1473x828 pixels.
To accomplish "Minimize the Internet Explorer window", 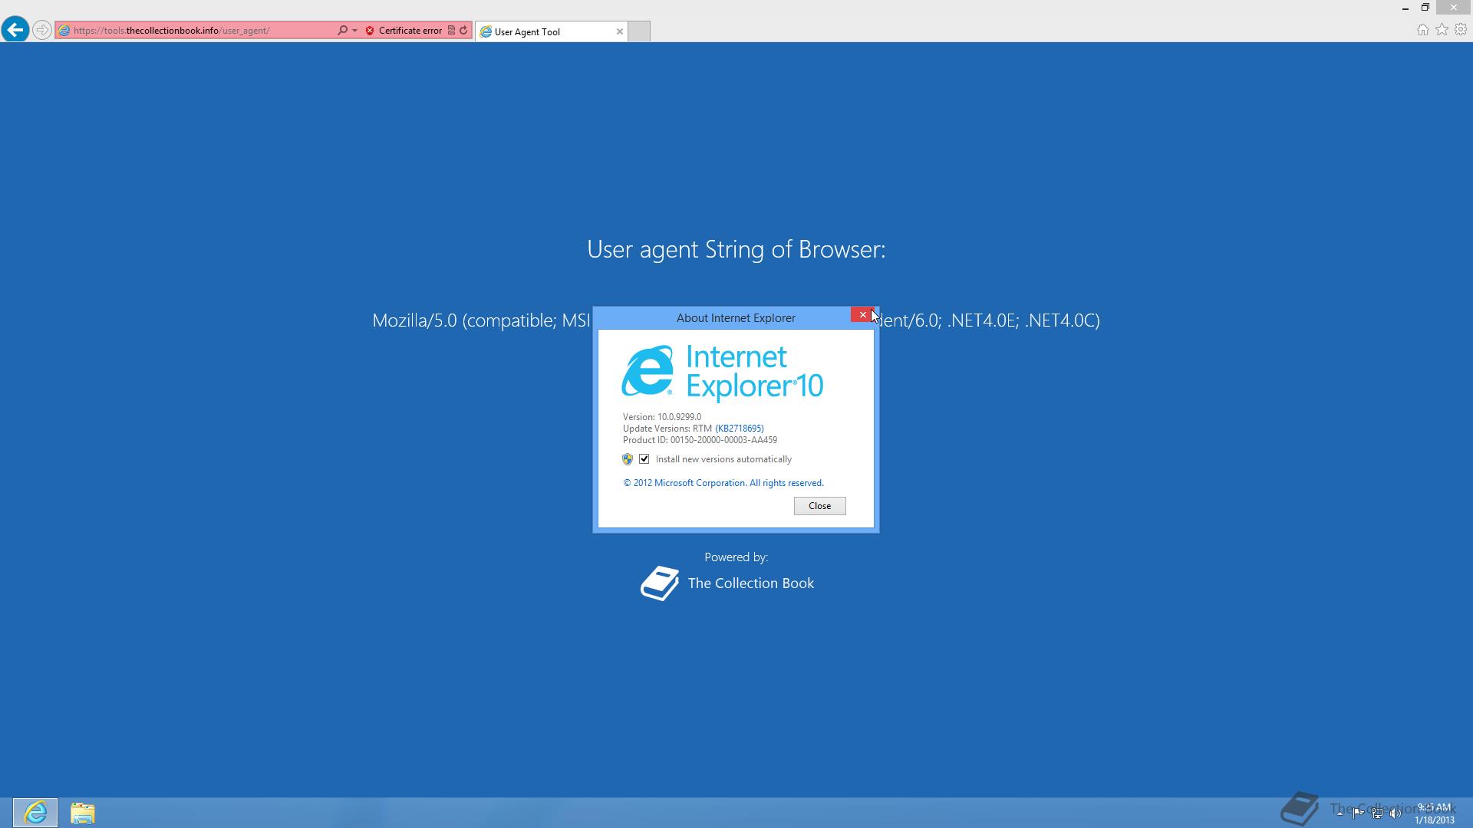I will pos(1405,8).
